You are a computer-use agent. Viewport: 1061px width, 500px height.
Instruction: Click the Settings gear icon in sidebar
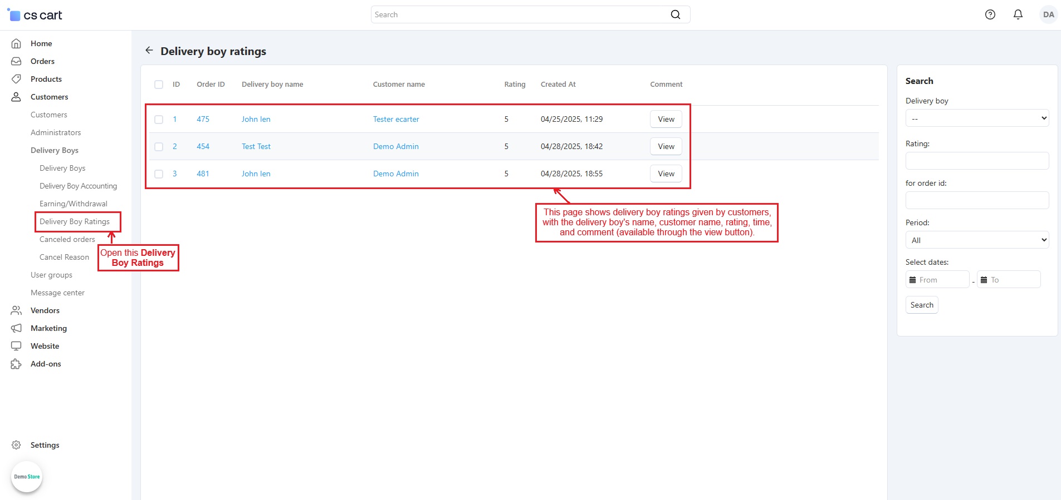coord(16,445)
